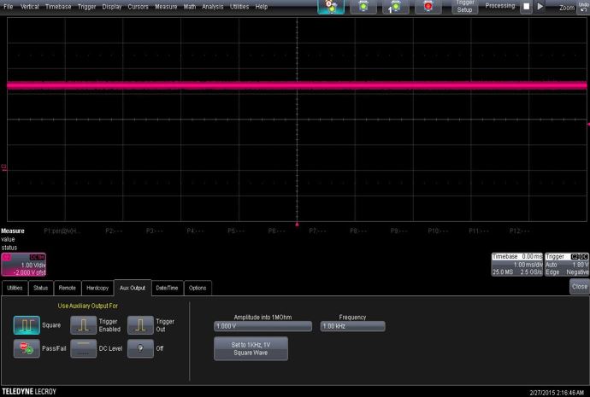Switch to the Date/Time tab
Screen dimensions: 590x397
point(167,289)
